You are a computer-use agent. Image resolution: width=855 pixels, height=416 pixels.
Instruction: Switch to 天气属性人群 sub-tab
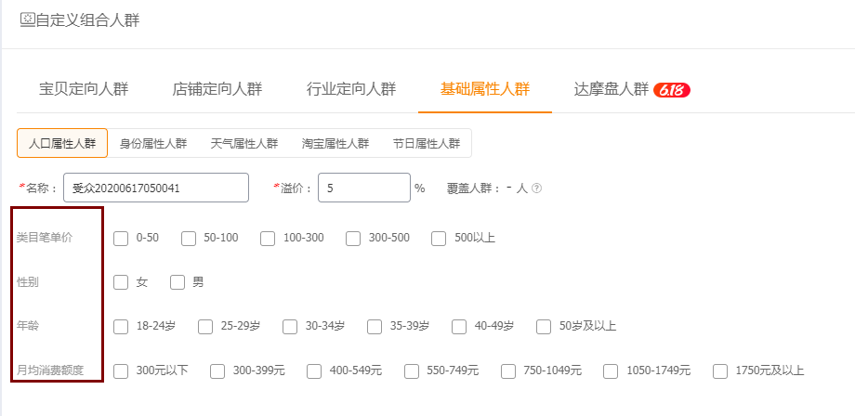244,144
